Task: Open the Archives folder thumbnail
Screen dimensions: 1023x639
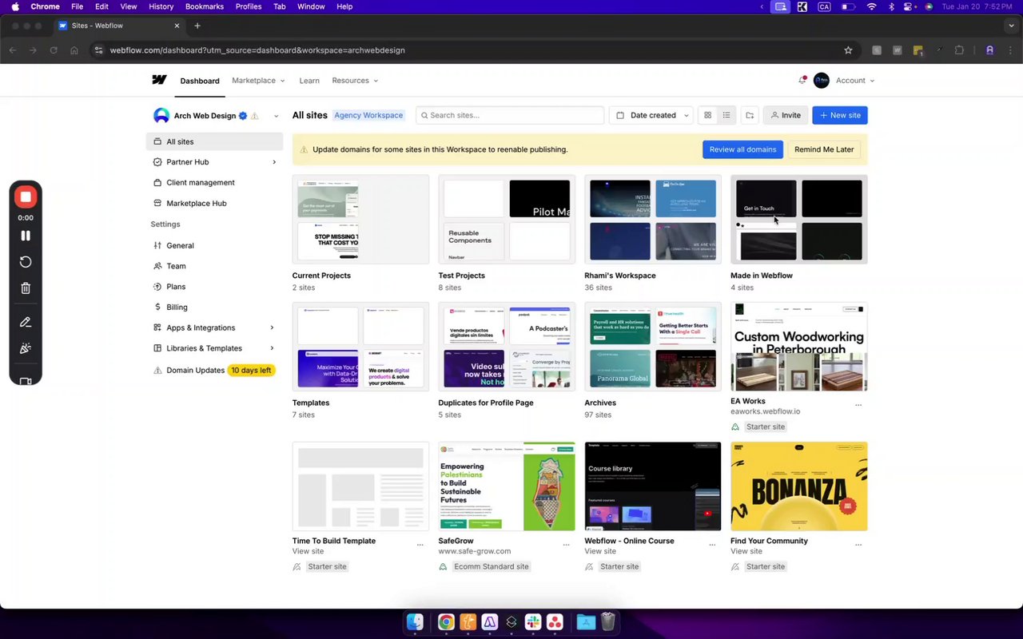Action: 653,347
